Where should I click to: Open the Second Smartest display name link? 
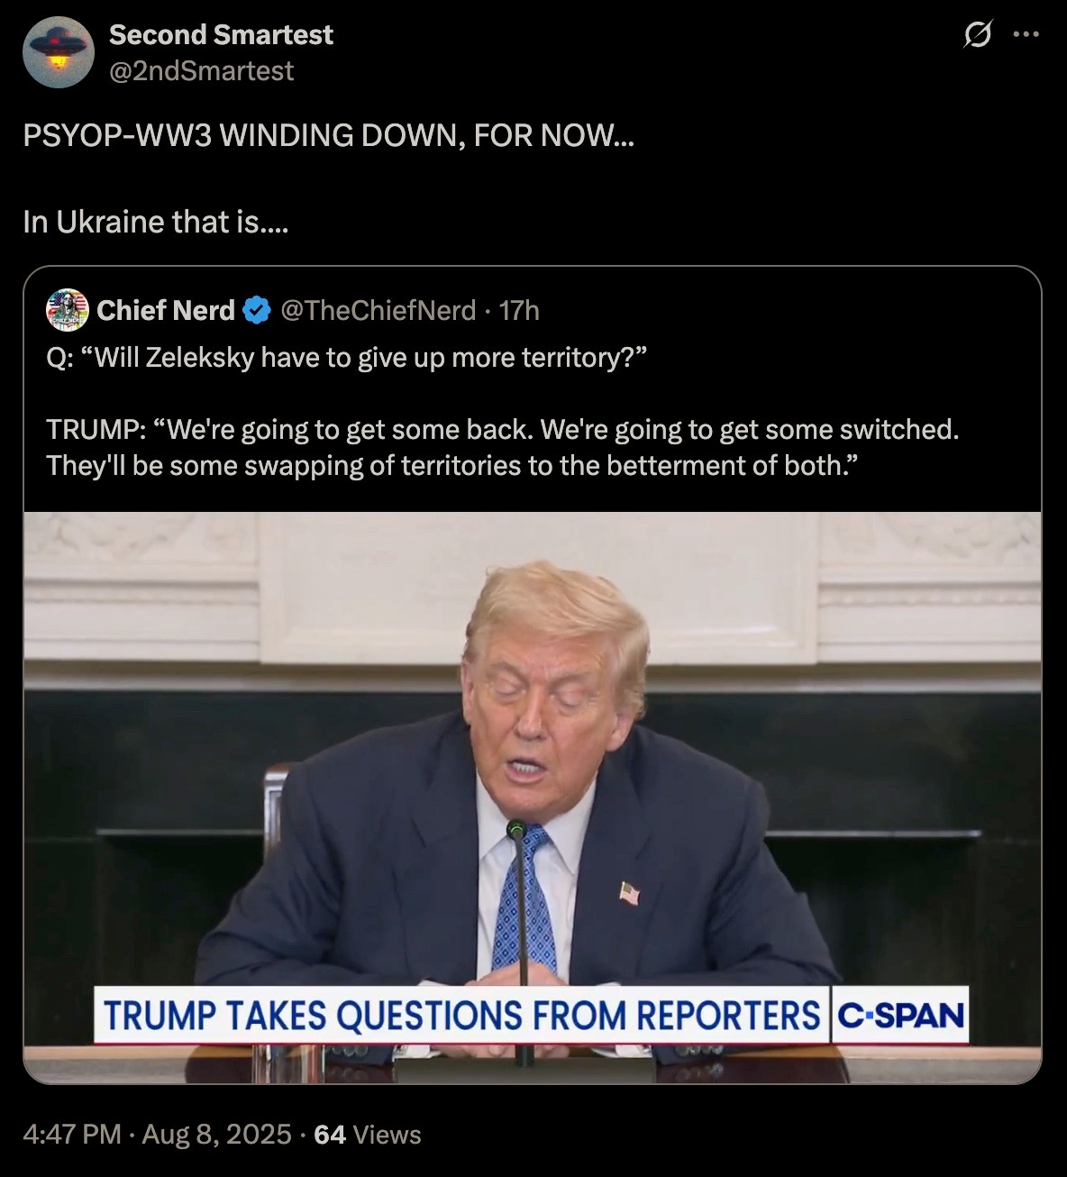(x=221, y=34)
